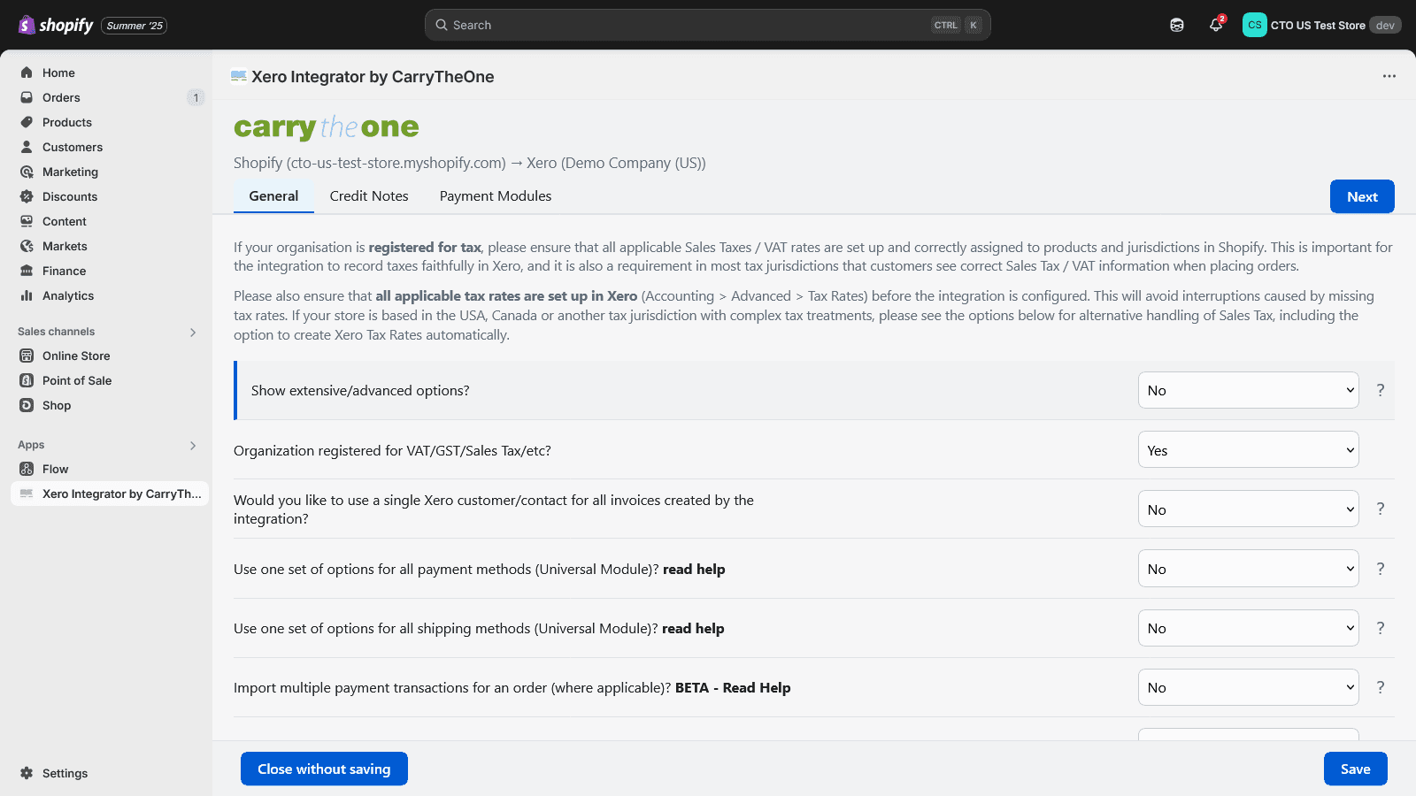Click the Search input field

point(690,25)
